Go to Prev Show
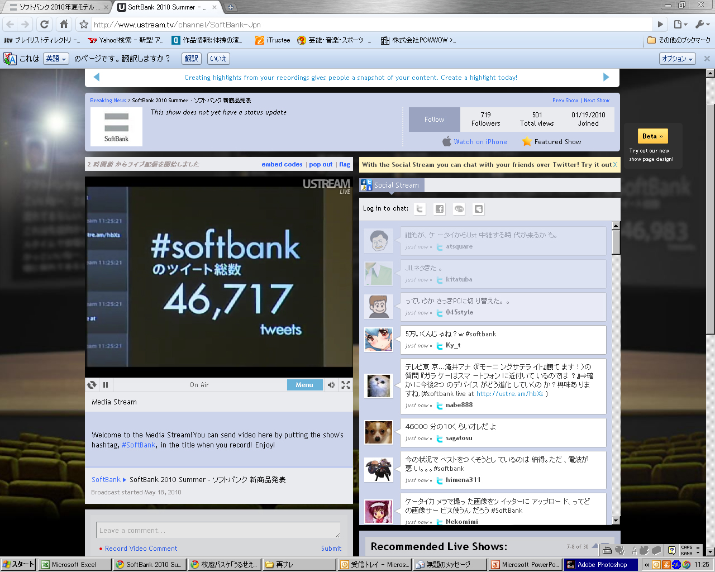The width and height of the screenshot is (715, 572). coord(565,101)
